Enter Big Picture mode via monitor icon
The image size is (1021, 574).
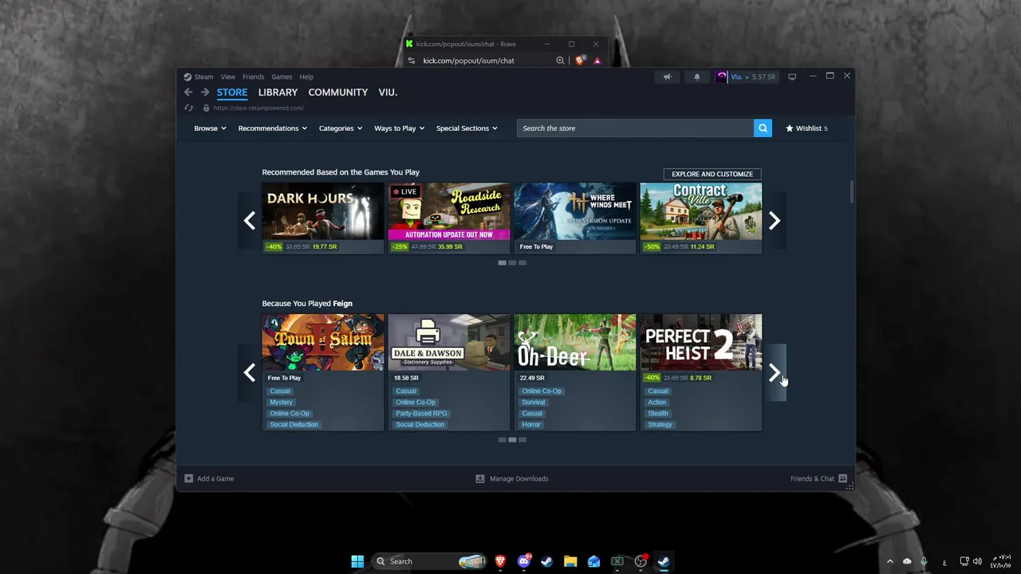(792, 77)
